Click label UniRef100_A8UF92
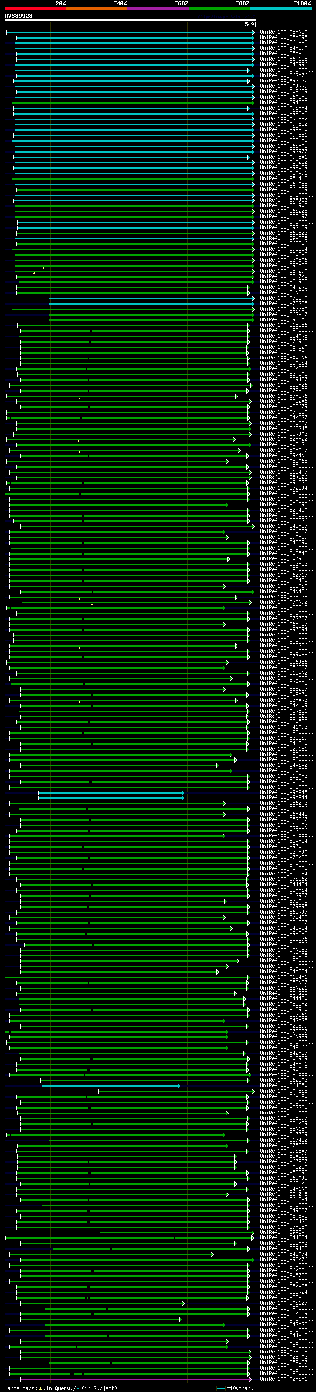This screenshot has width=316, height=1392. tap(283, 504)
